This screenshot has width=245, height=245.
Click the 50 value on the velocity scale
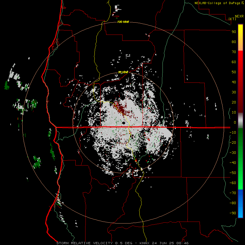pyautogui.click(x=234, y=72)
